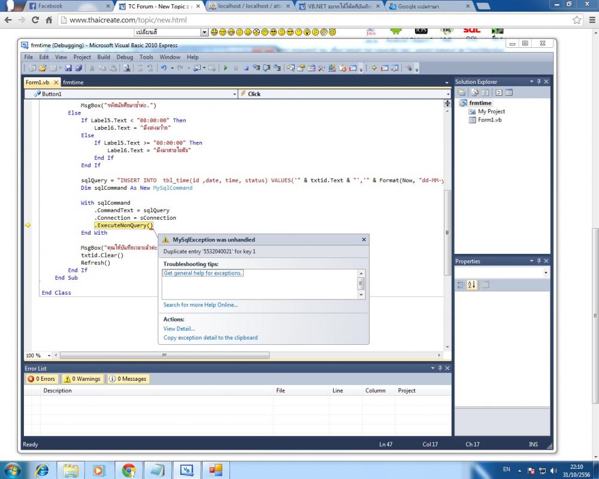The width and height of the screenshot is (599, 479).
Task: Open the Debug menu
Action: tap(125, 57)
